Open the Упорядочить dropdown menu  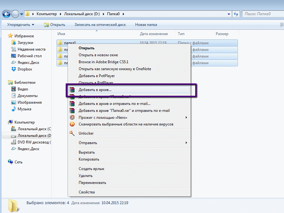21,25
